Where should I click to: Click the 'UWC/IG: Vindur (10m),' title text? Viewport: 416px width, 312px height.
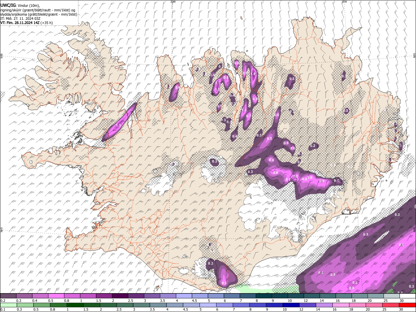point(20,6)
